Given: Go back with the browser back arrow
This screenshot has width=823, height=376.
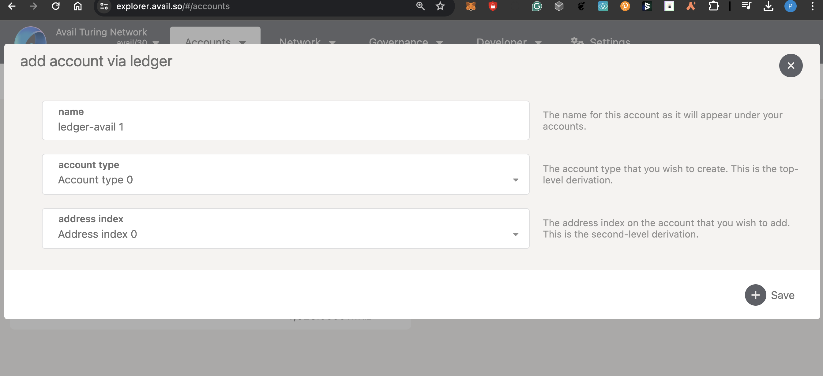Looking at the screenshot, I should point(12,6).
